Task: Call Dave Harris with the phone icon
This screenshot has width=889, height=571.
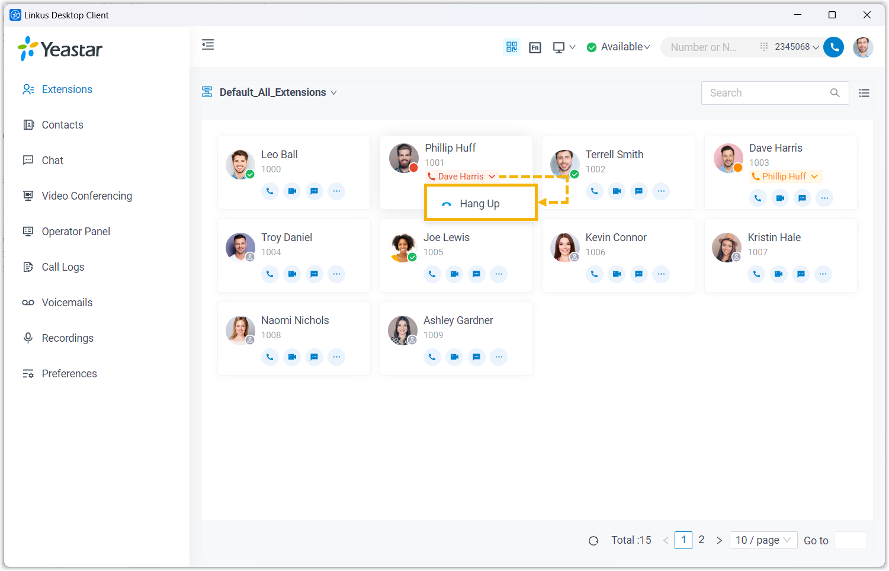Action: point(758,198)
